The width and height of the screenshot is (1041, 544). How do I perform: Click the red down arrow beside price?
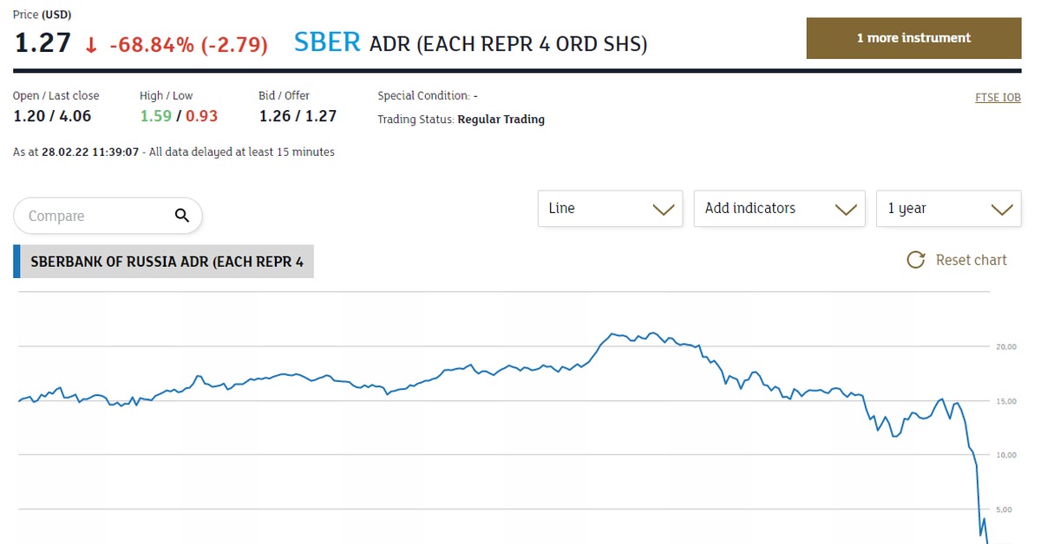pyautogui.click(x=91, y=45)
